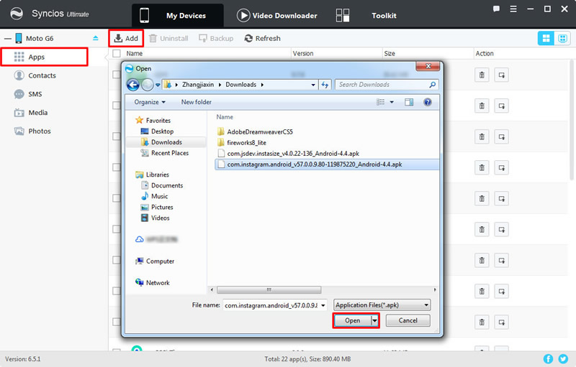Select Photos in the sidebar
Screen dimensions: 576x367
pyautogui.click(x=32, y=131)
